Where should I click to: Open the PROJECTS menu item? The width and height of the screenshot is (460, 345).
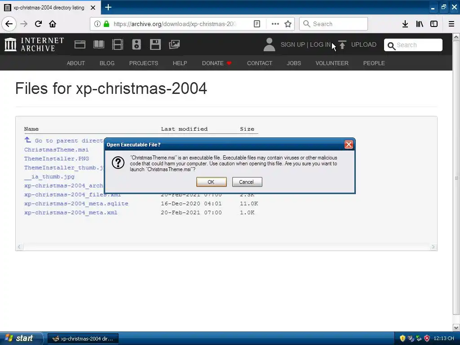(x=143, y=63)
